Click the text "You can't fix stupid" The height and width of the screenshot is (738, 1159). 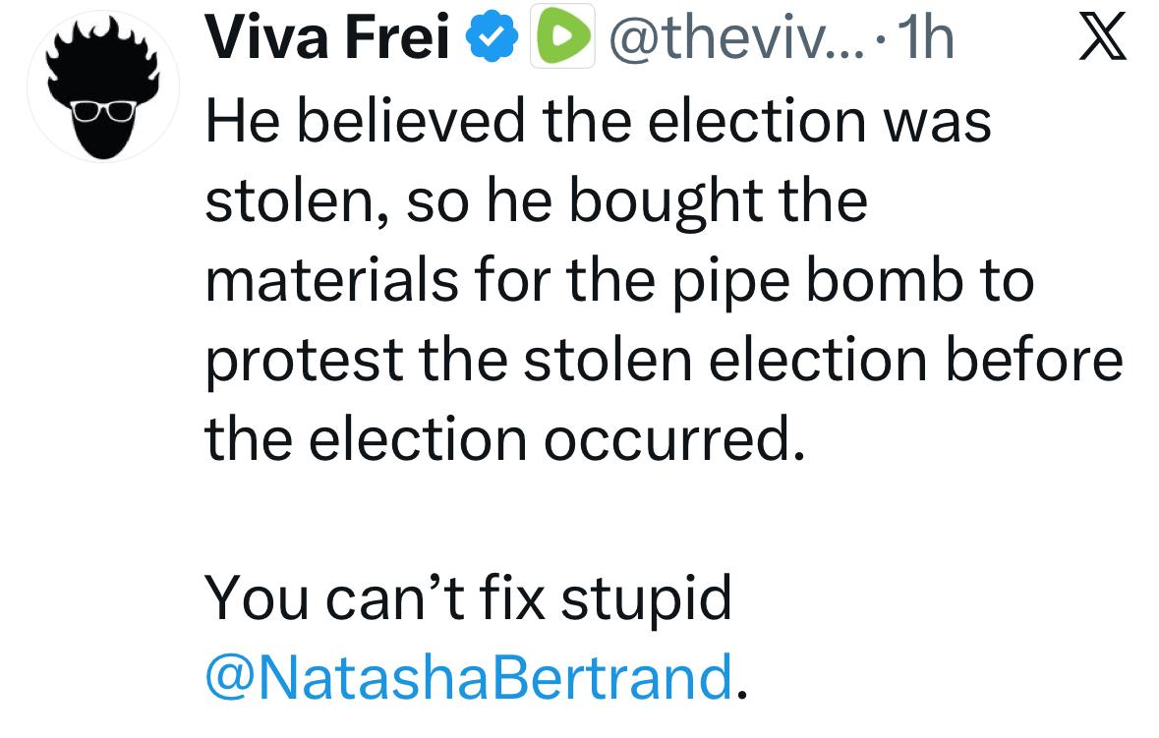point(469,597)
